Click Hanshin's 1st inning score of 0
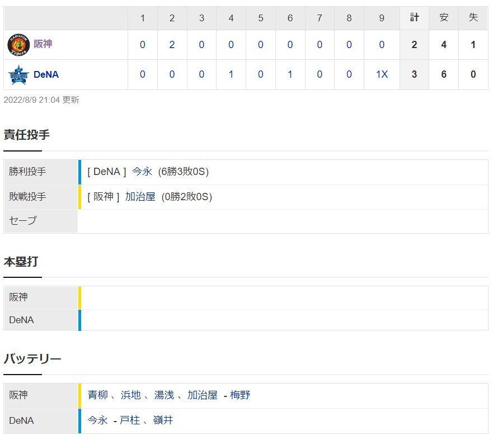This screenshot has height=440, width=493. click(143, 45)
